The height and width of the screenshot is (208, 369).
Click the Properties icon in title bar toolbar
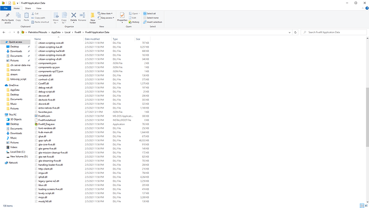click(10, 3)
